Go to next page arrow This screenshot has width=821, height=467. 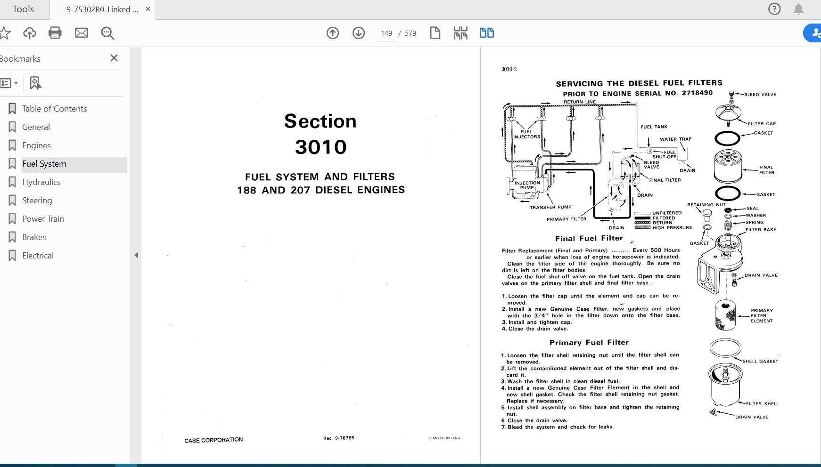pos(359,33)
